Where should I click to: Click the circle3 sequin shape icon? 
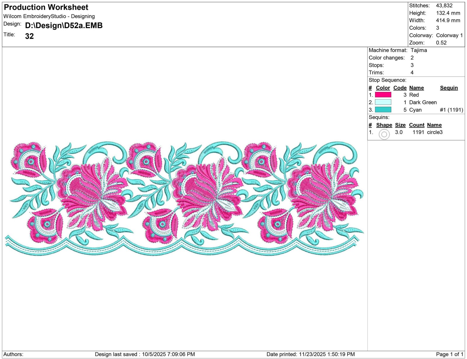[x=384, y=134]
